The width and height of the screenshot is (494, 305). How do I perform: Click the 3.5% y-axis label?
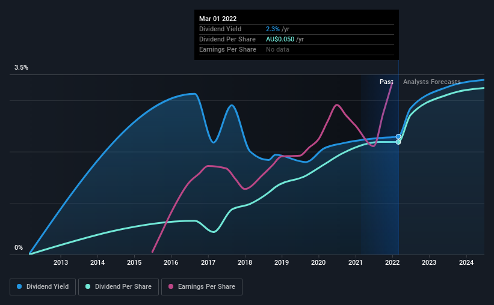pos(21,68)
